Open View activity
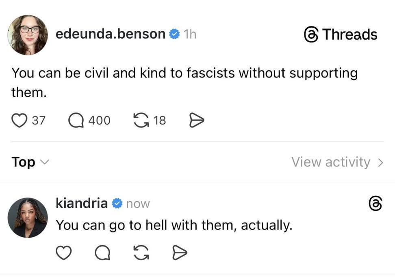 tap(330, 162)
